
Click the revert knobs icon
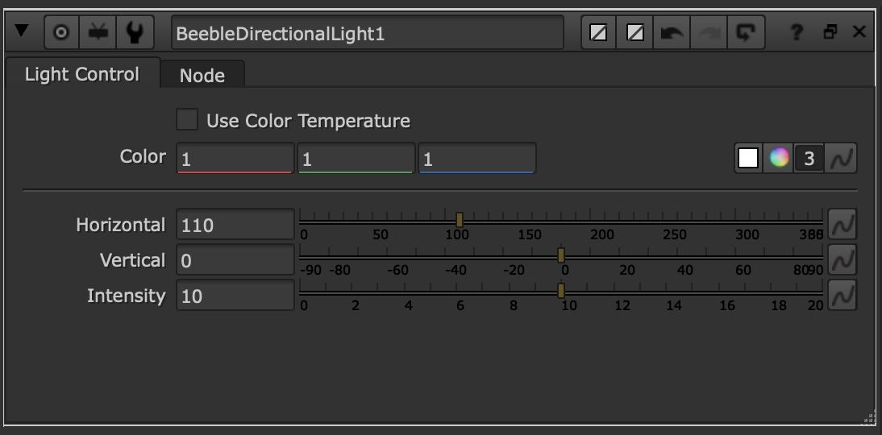coord(746,32)
